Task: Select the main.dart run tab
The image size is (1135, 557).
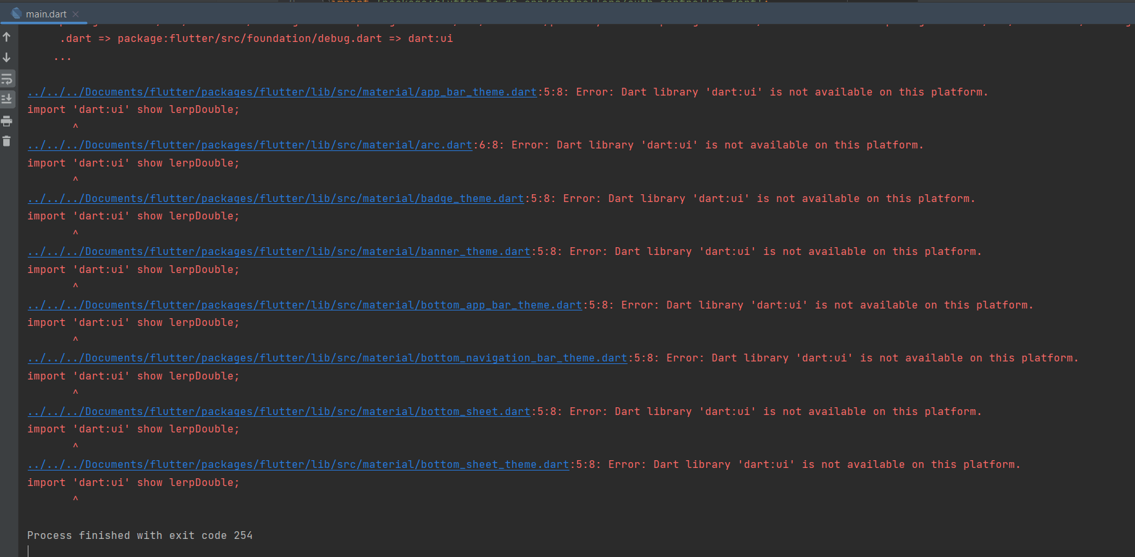Action: tap(45, 14)
